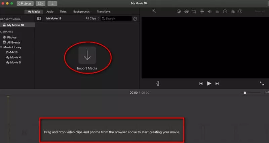Show clip information icon

pyautogui.click(x=240, y=11)
